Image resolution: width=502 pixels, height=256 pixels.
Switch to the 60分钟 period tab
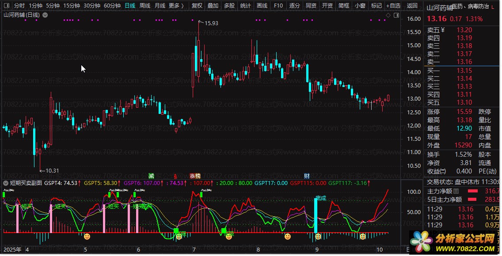(112, 6)
